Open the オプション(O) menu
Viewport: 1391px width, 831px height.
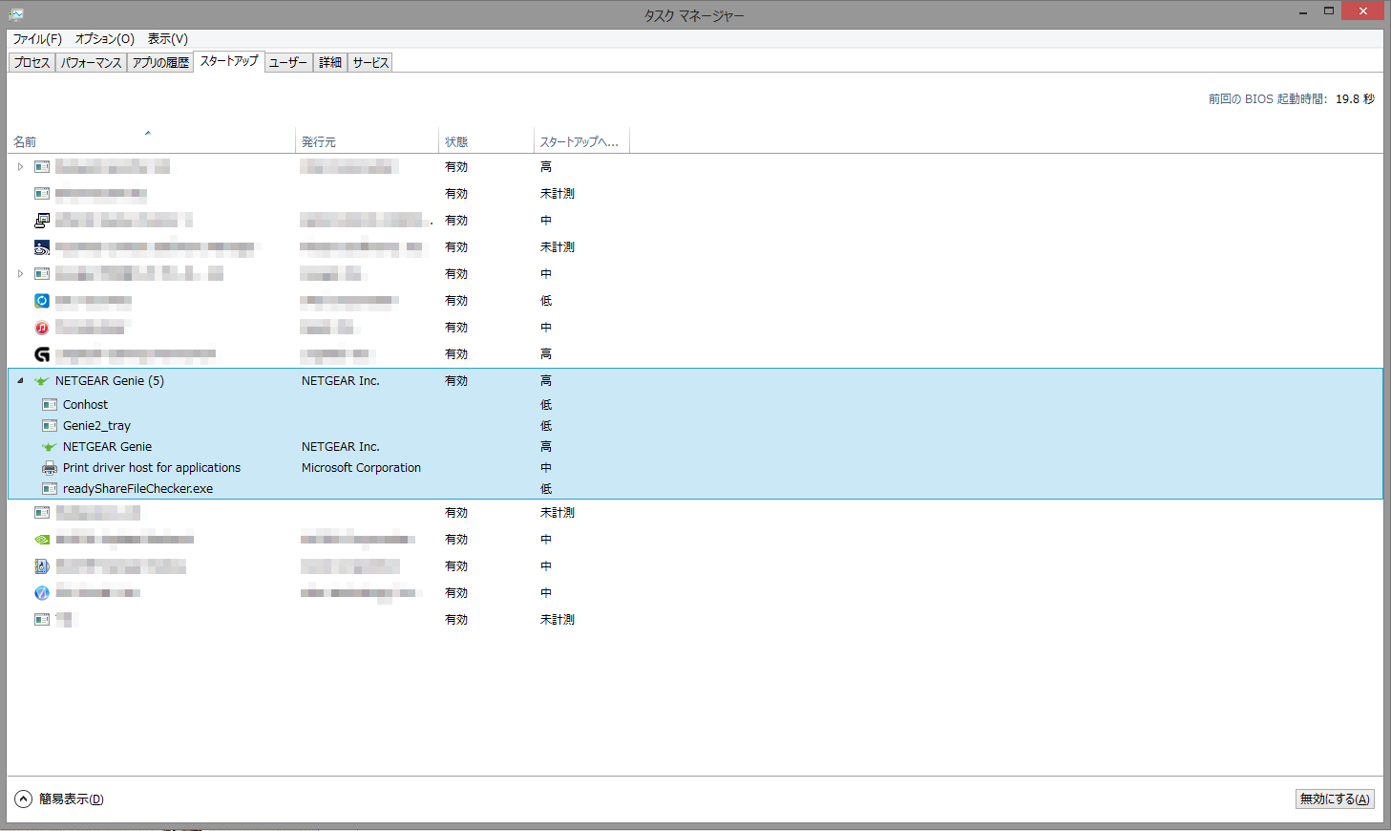click(104, 39)
